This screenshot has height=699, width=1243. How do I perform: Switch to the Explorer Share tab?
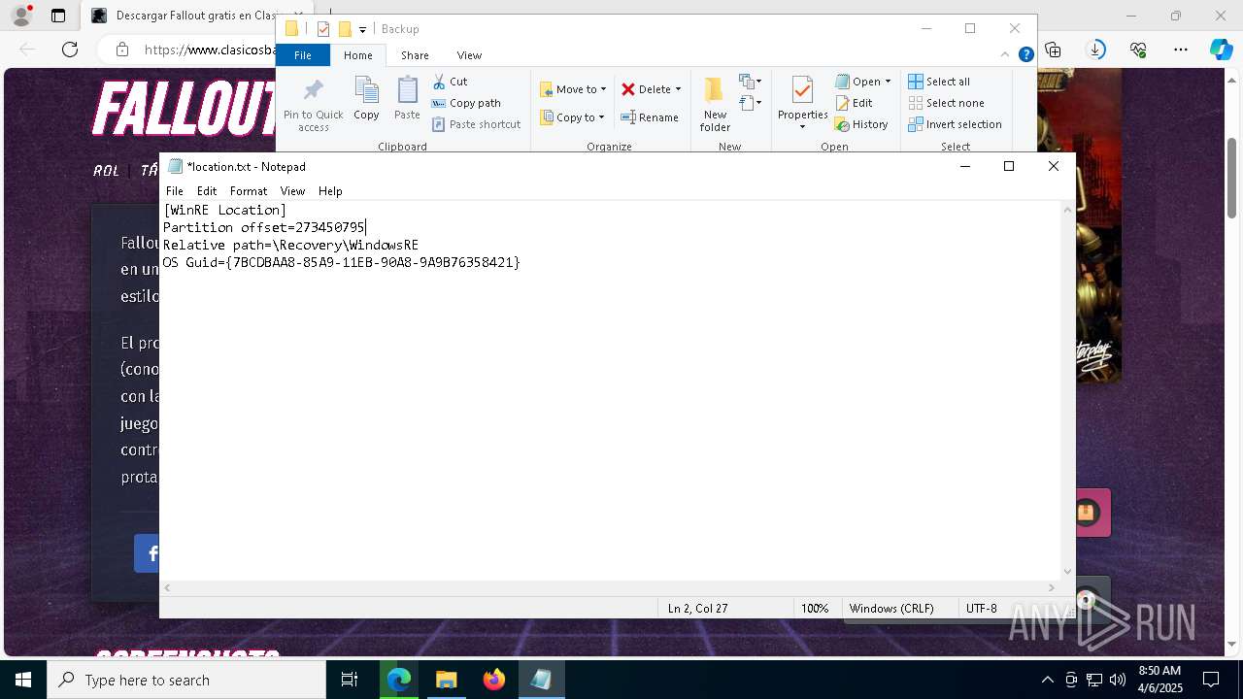click(415, 55)
